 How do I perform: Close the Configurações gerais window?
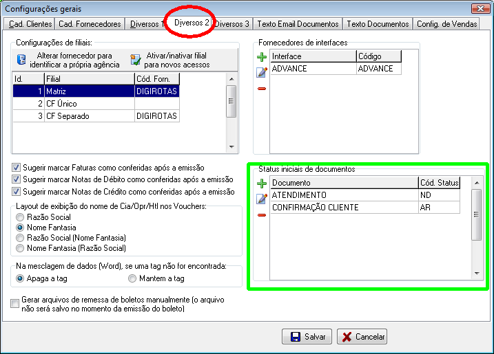point(480,8)
